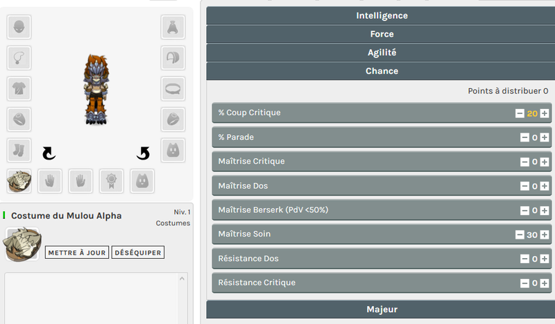The height and width of the screenshot is (324, 555).
Task: Rotate character with the left rotation arrow
Action: pos(49,153)
